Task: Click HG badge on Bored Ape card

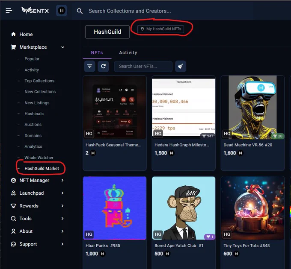Action: (158, 234)
